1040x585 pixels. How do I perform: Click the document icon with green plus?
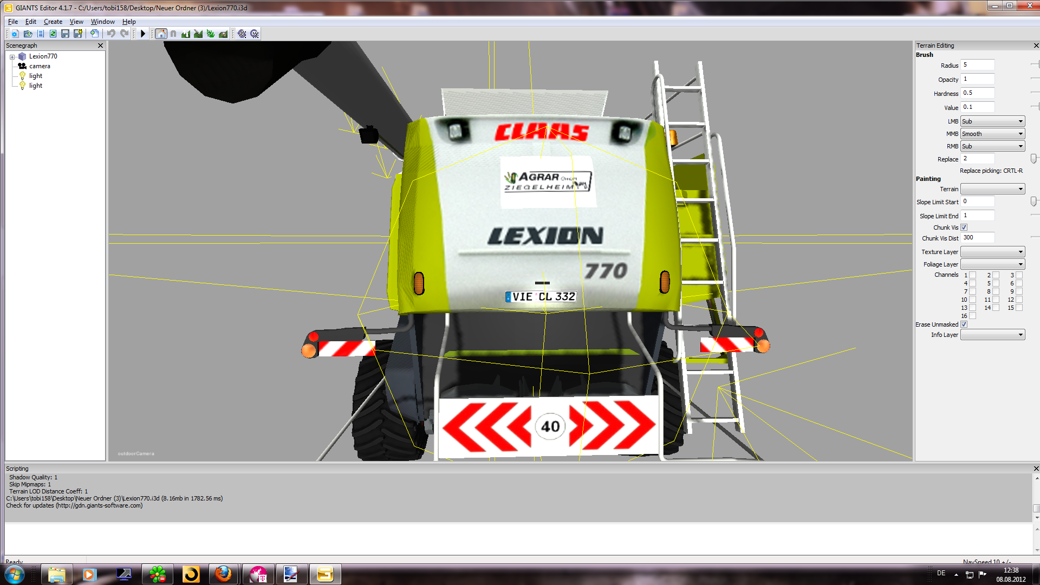pos(94,34)
